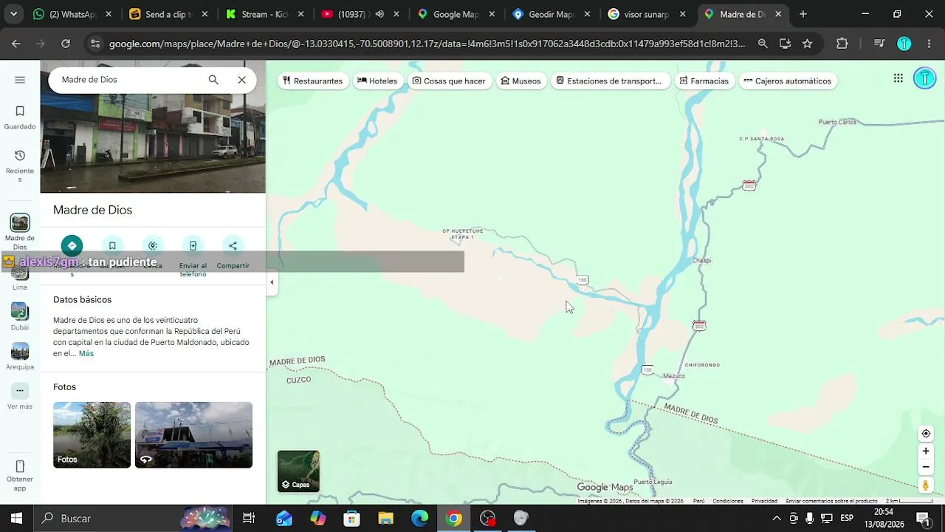Screen dimensions: 945x532
Task: Show your location on the map
Action: [926, 434]
